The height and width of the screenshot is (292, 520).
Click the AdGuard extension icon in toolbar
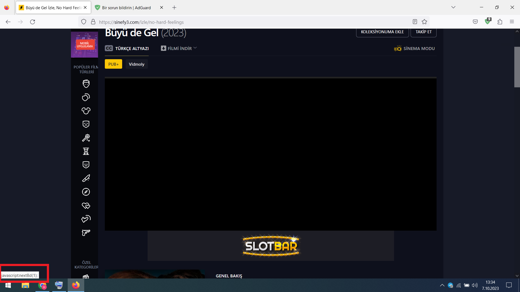pos(487,22)
